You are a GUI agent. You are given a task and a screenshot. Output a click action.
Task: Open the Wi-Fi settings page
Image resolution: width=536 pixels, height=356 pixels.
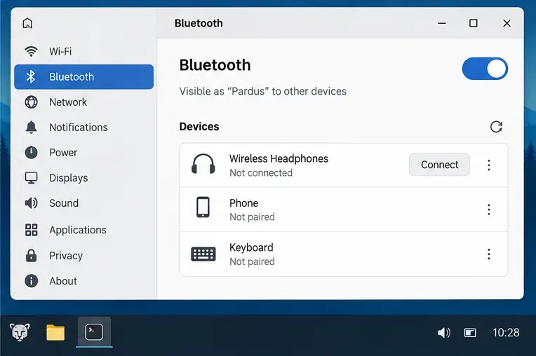(x=83, y=52)
